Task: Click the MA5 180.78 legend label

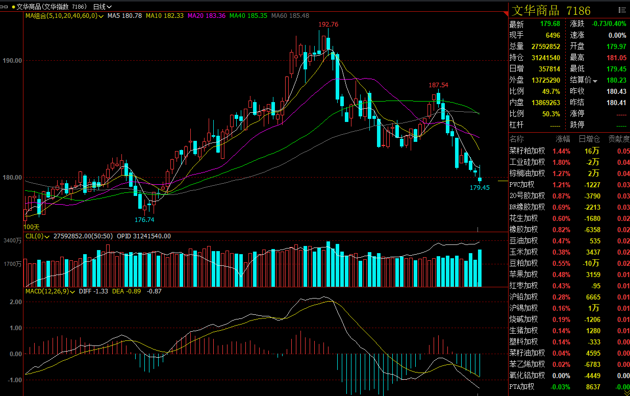Action: click(124, 16)
